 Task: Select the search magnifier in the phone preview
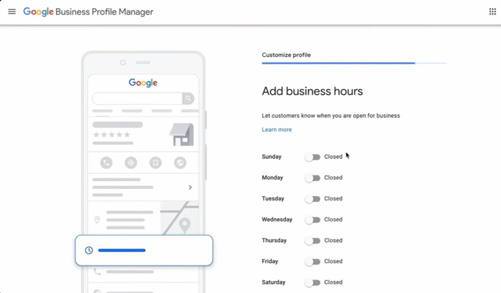click(x=188, y=98)
